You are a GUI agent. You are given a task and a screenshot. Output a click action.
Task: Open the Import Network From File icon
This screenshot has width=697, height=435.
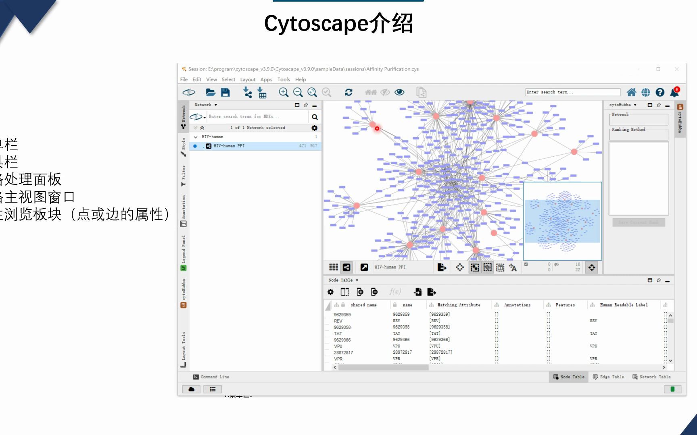coord(248,92)
